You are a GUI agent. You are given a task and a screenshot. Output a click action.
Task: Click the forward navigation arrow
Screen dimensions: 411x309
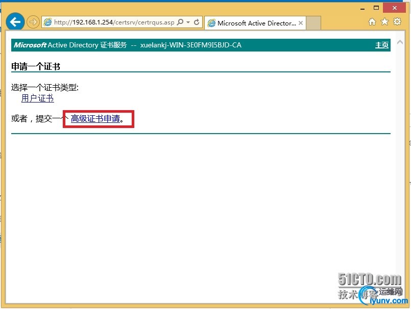(x=33, y=22)
